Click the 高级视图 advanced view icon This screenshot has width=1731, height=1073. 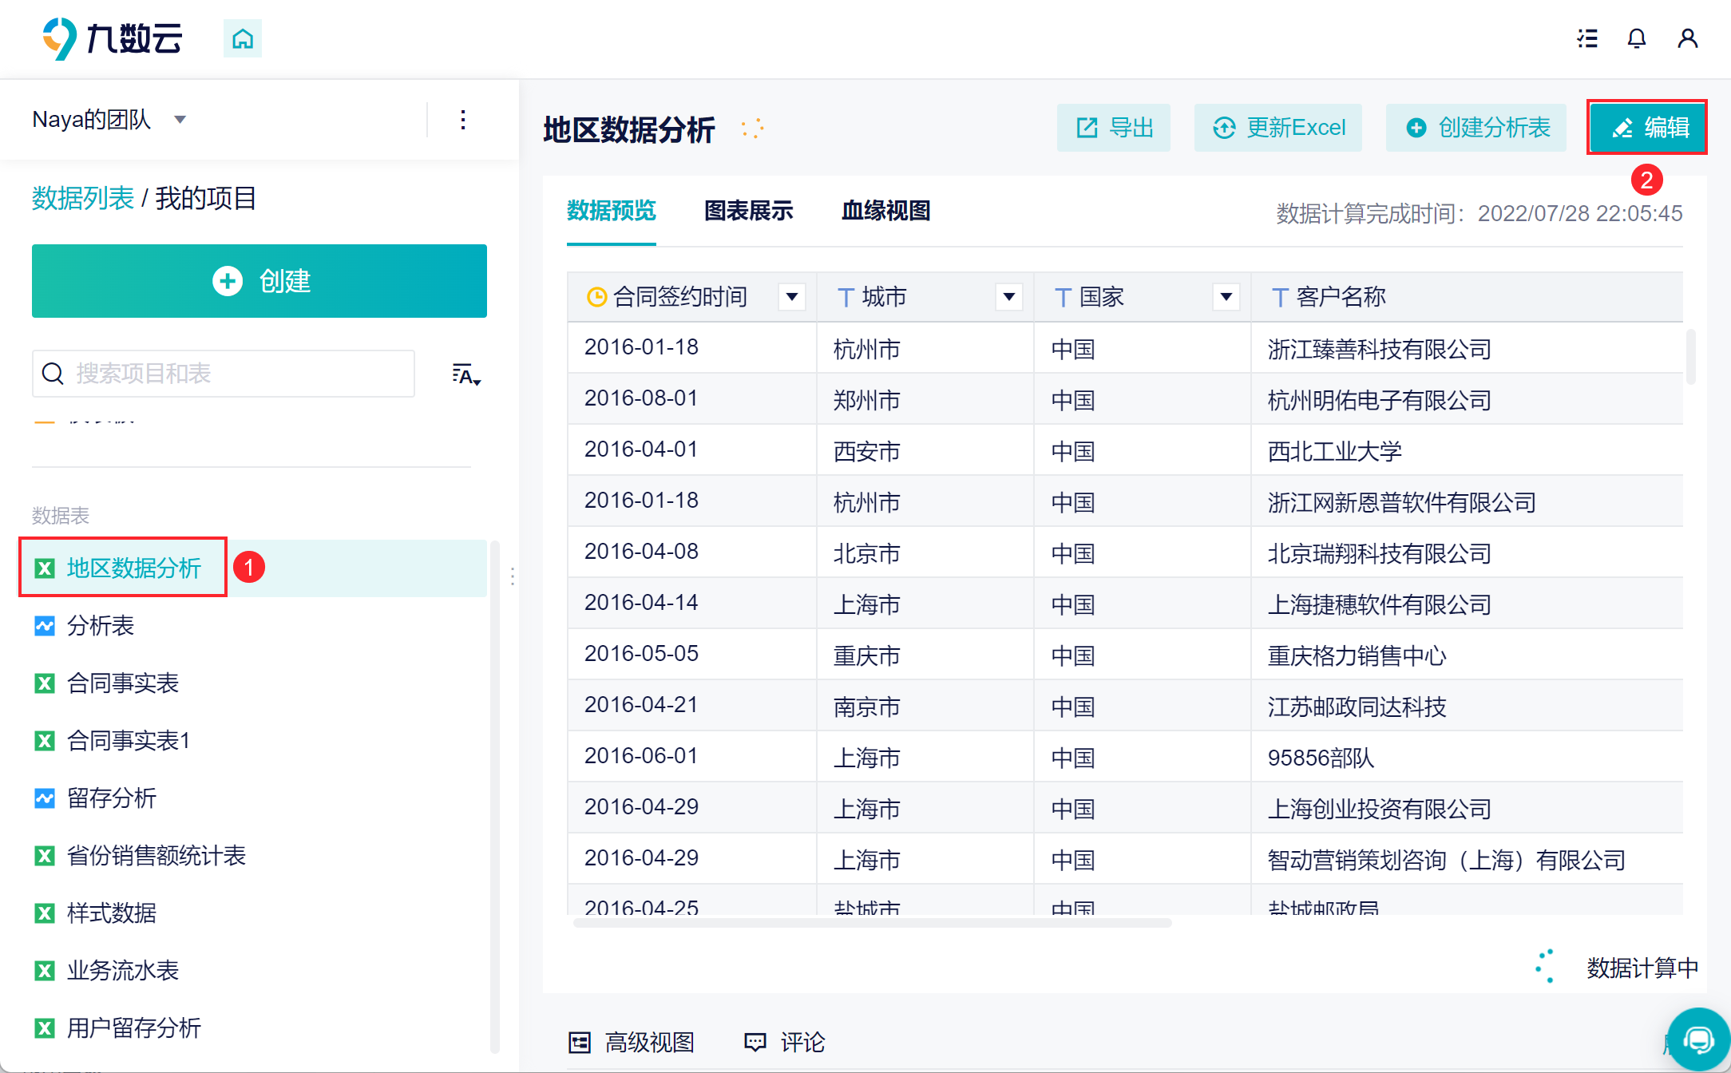[x=580, y=1042]
